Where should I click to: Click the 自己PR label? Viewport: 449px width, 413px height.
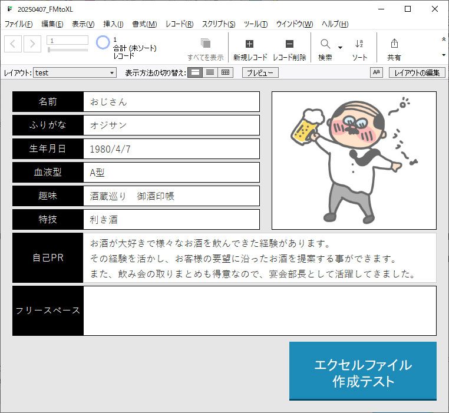[48, 258]
